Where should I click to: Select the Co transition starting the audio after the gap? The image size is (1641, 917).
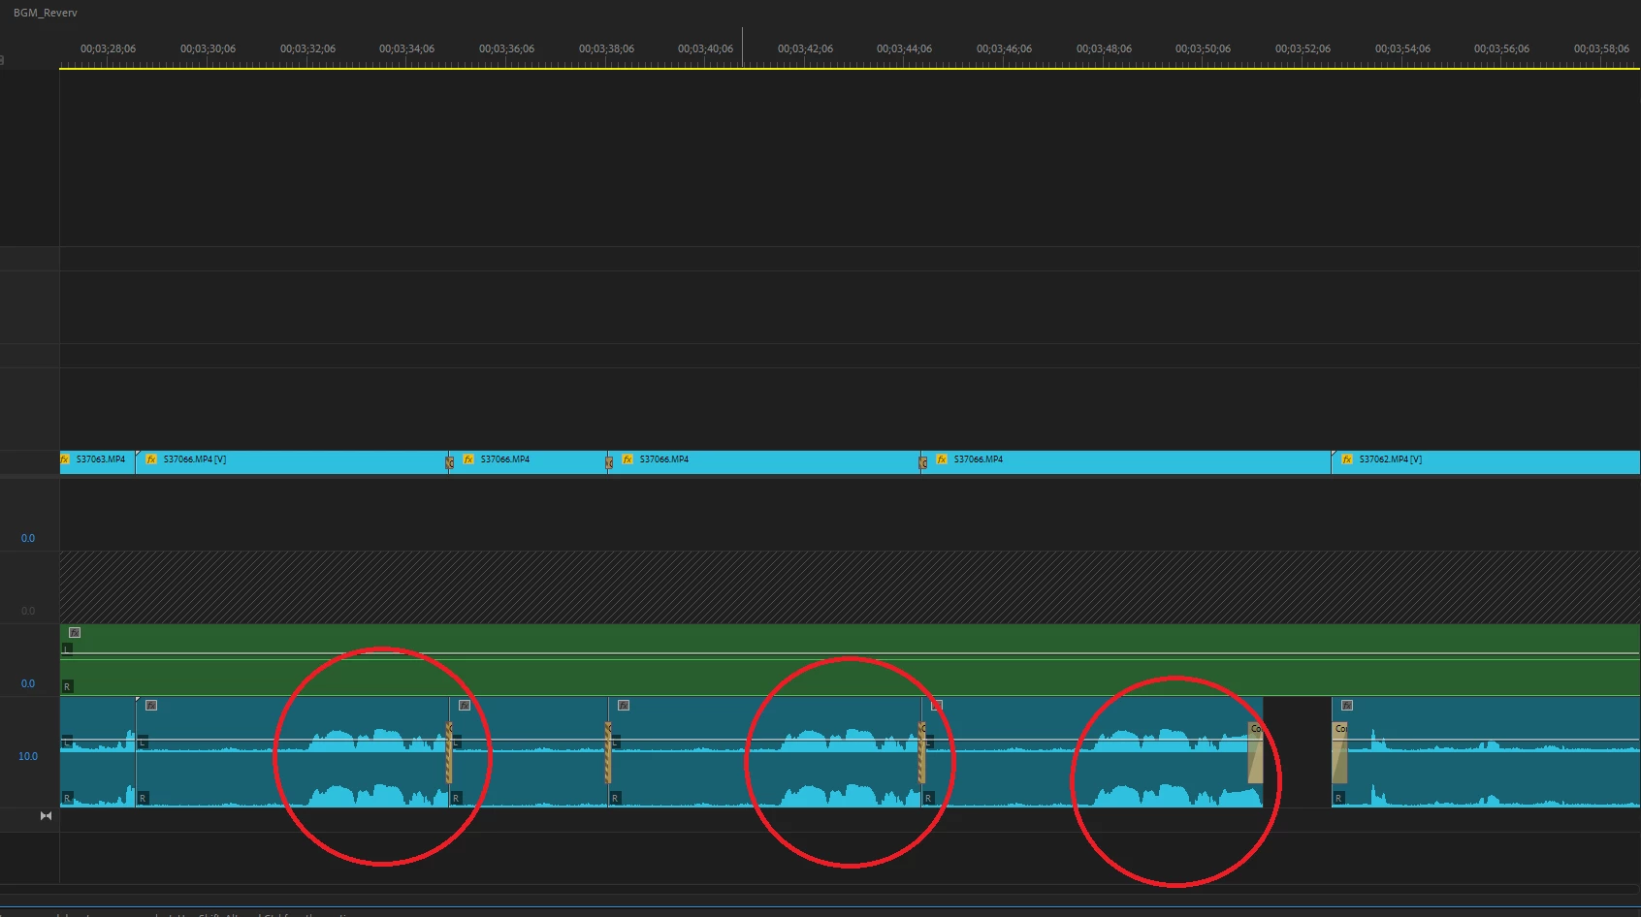pos(1339,752)
